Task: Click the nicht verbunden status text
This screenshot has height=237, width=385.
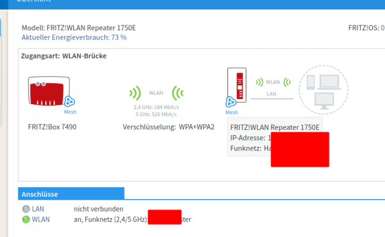Action: pyautogui.click(x=98, y=209)
